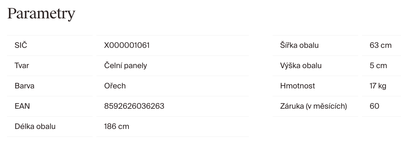Select the 186 cm length value

[x=116, y=126]
